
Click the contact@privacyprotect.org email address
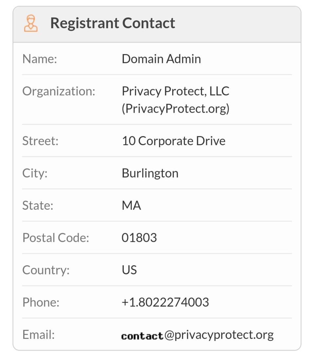tap(197, 335)
